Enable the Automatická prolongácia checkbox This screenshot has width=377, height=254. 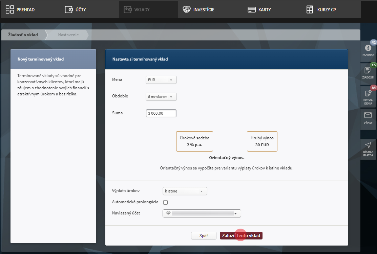pyautogui.click(x=166, y=203)
